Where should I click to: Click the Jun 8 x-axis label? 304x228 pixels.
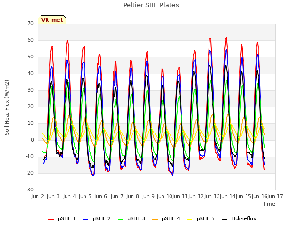[133, 196]
